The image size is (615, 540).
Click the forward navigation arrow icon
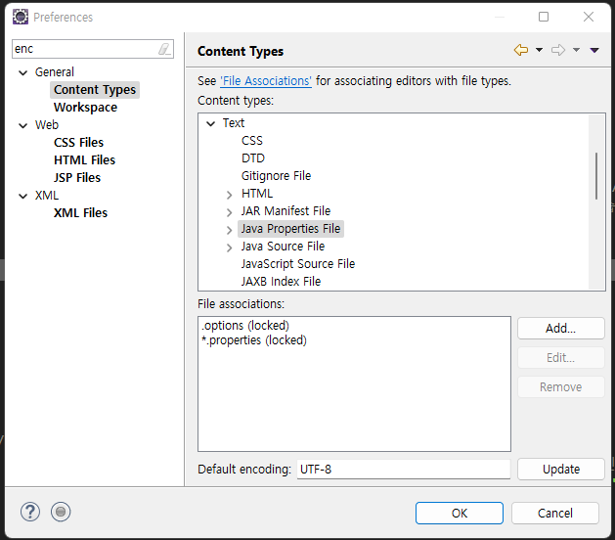pyautogui.click(x=558, y=50)
